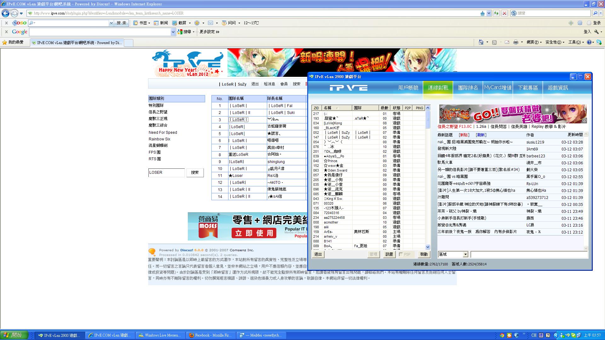Switch to the 下載專區 tab in vLan
This screenshot has height=340, width=605.
(x=528, y=88)
